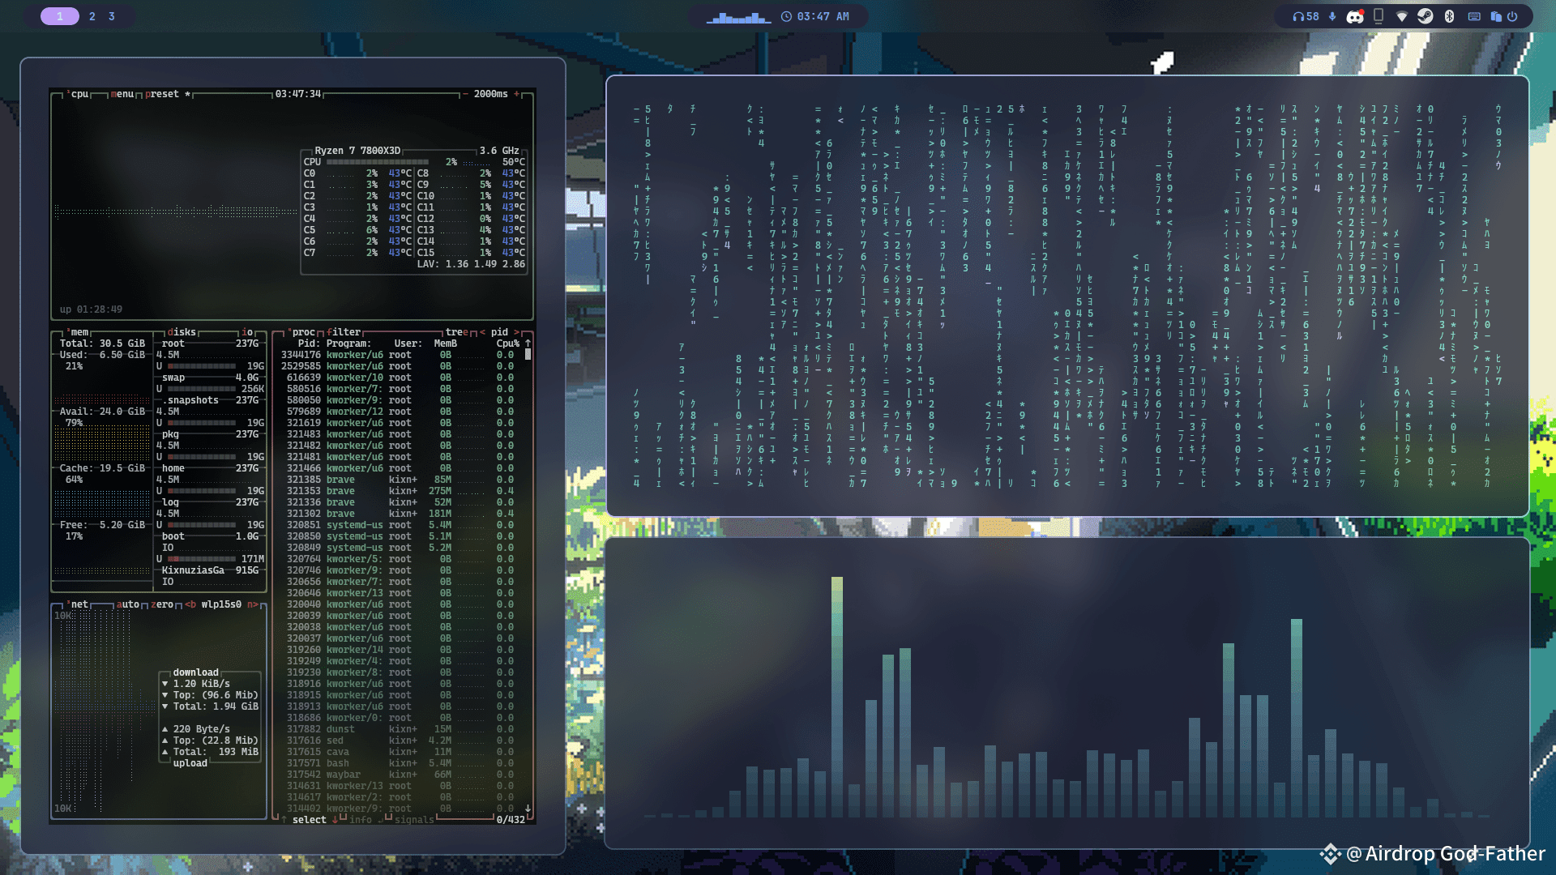Decrease update interval with minus button
The height and width of the screenshot is (875, 1556).
click(465, 94)
